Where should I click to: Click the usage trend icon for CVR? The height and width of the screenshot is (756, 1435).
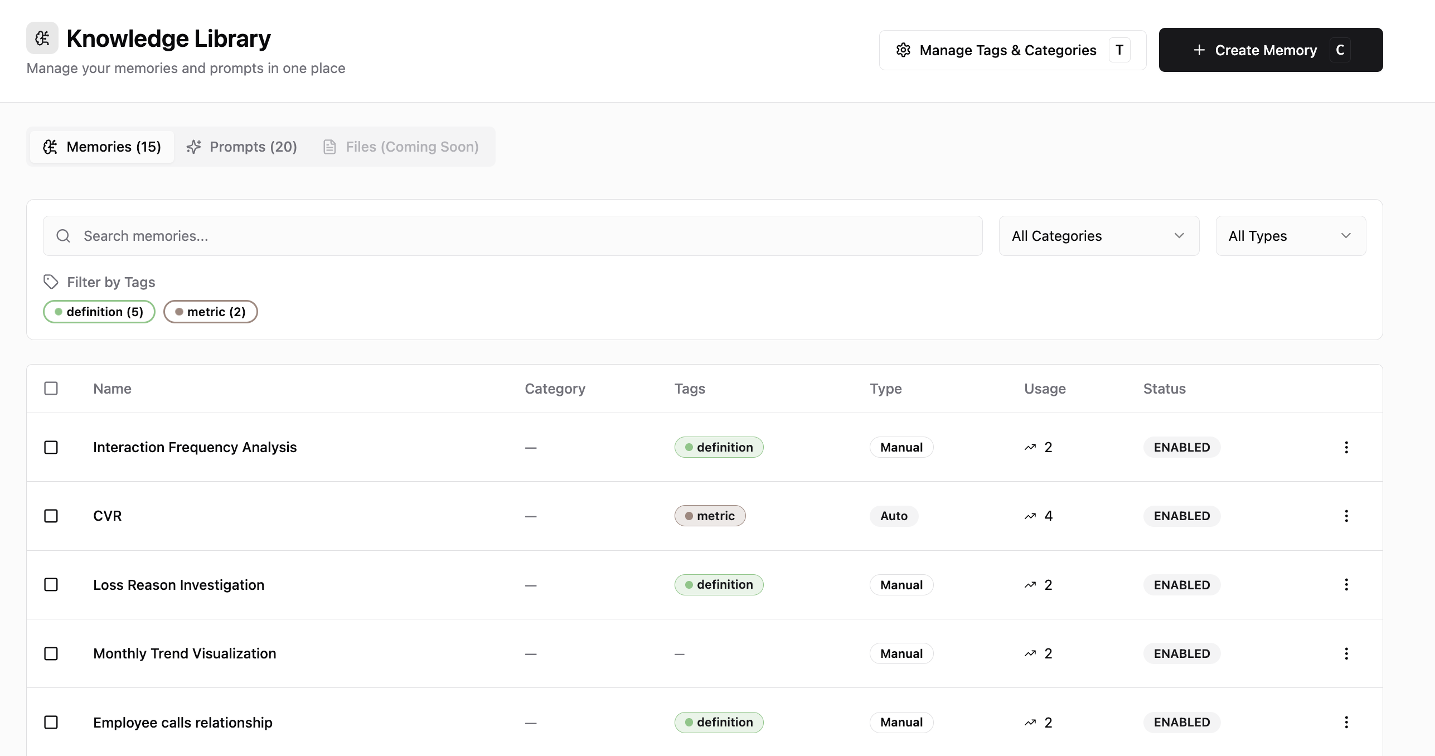click(1030, 516)
